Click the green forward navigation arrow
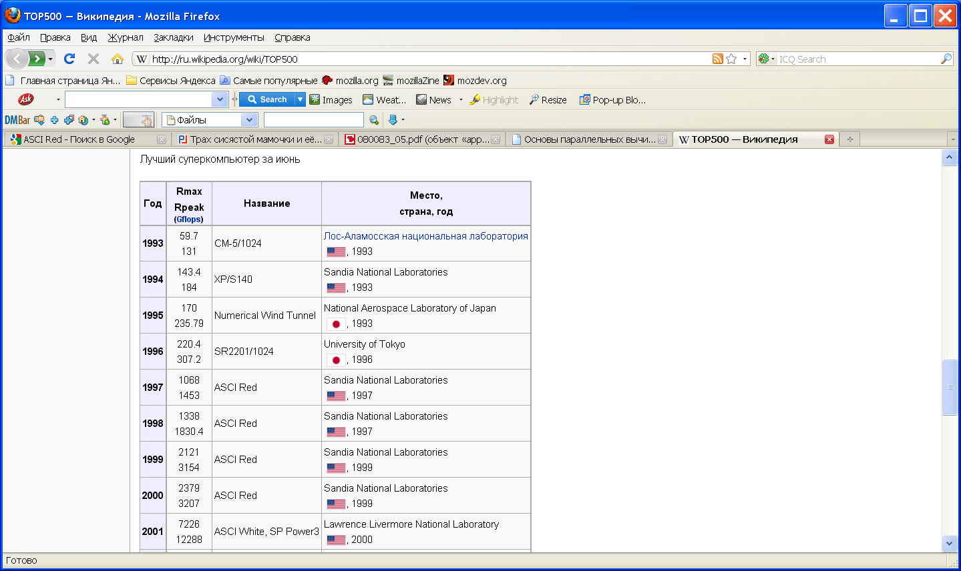 tap(37, 59)
